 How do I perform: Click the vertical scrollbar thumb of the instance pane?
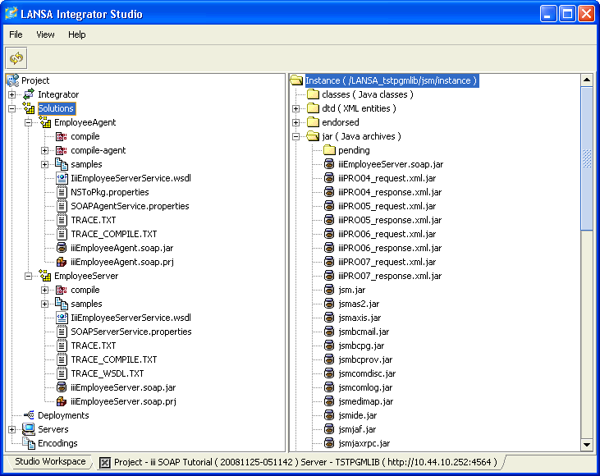tap(587, 158)
